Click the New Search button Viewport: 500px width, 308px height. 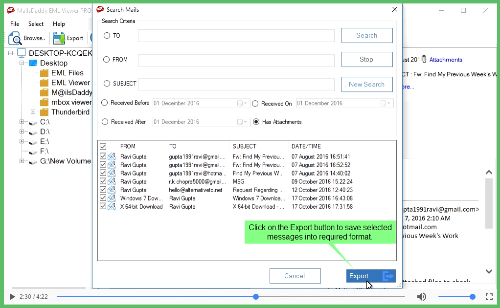point(367,85)
